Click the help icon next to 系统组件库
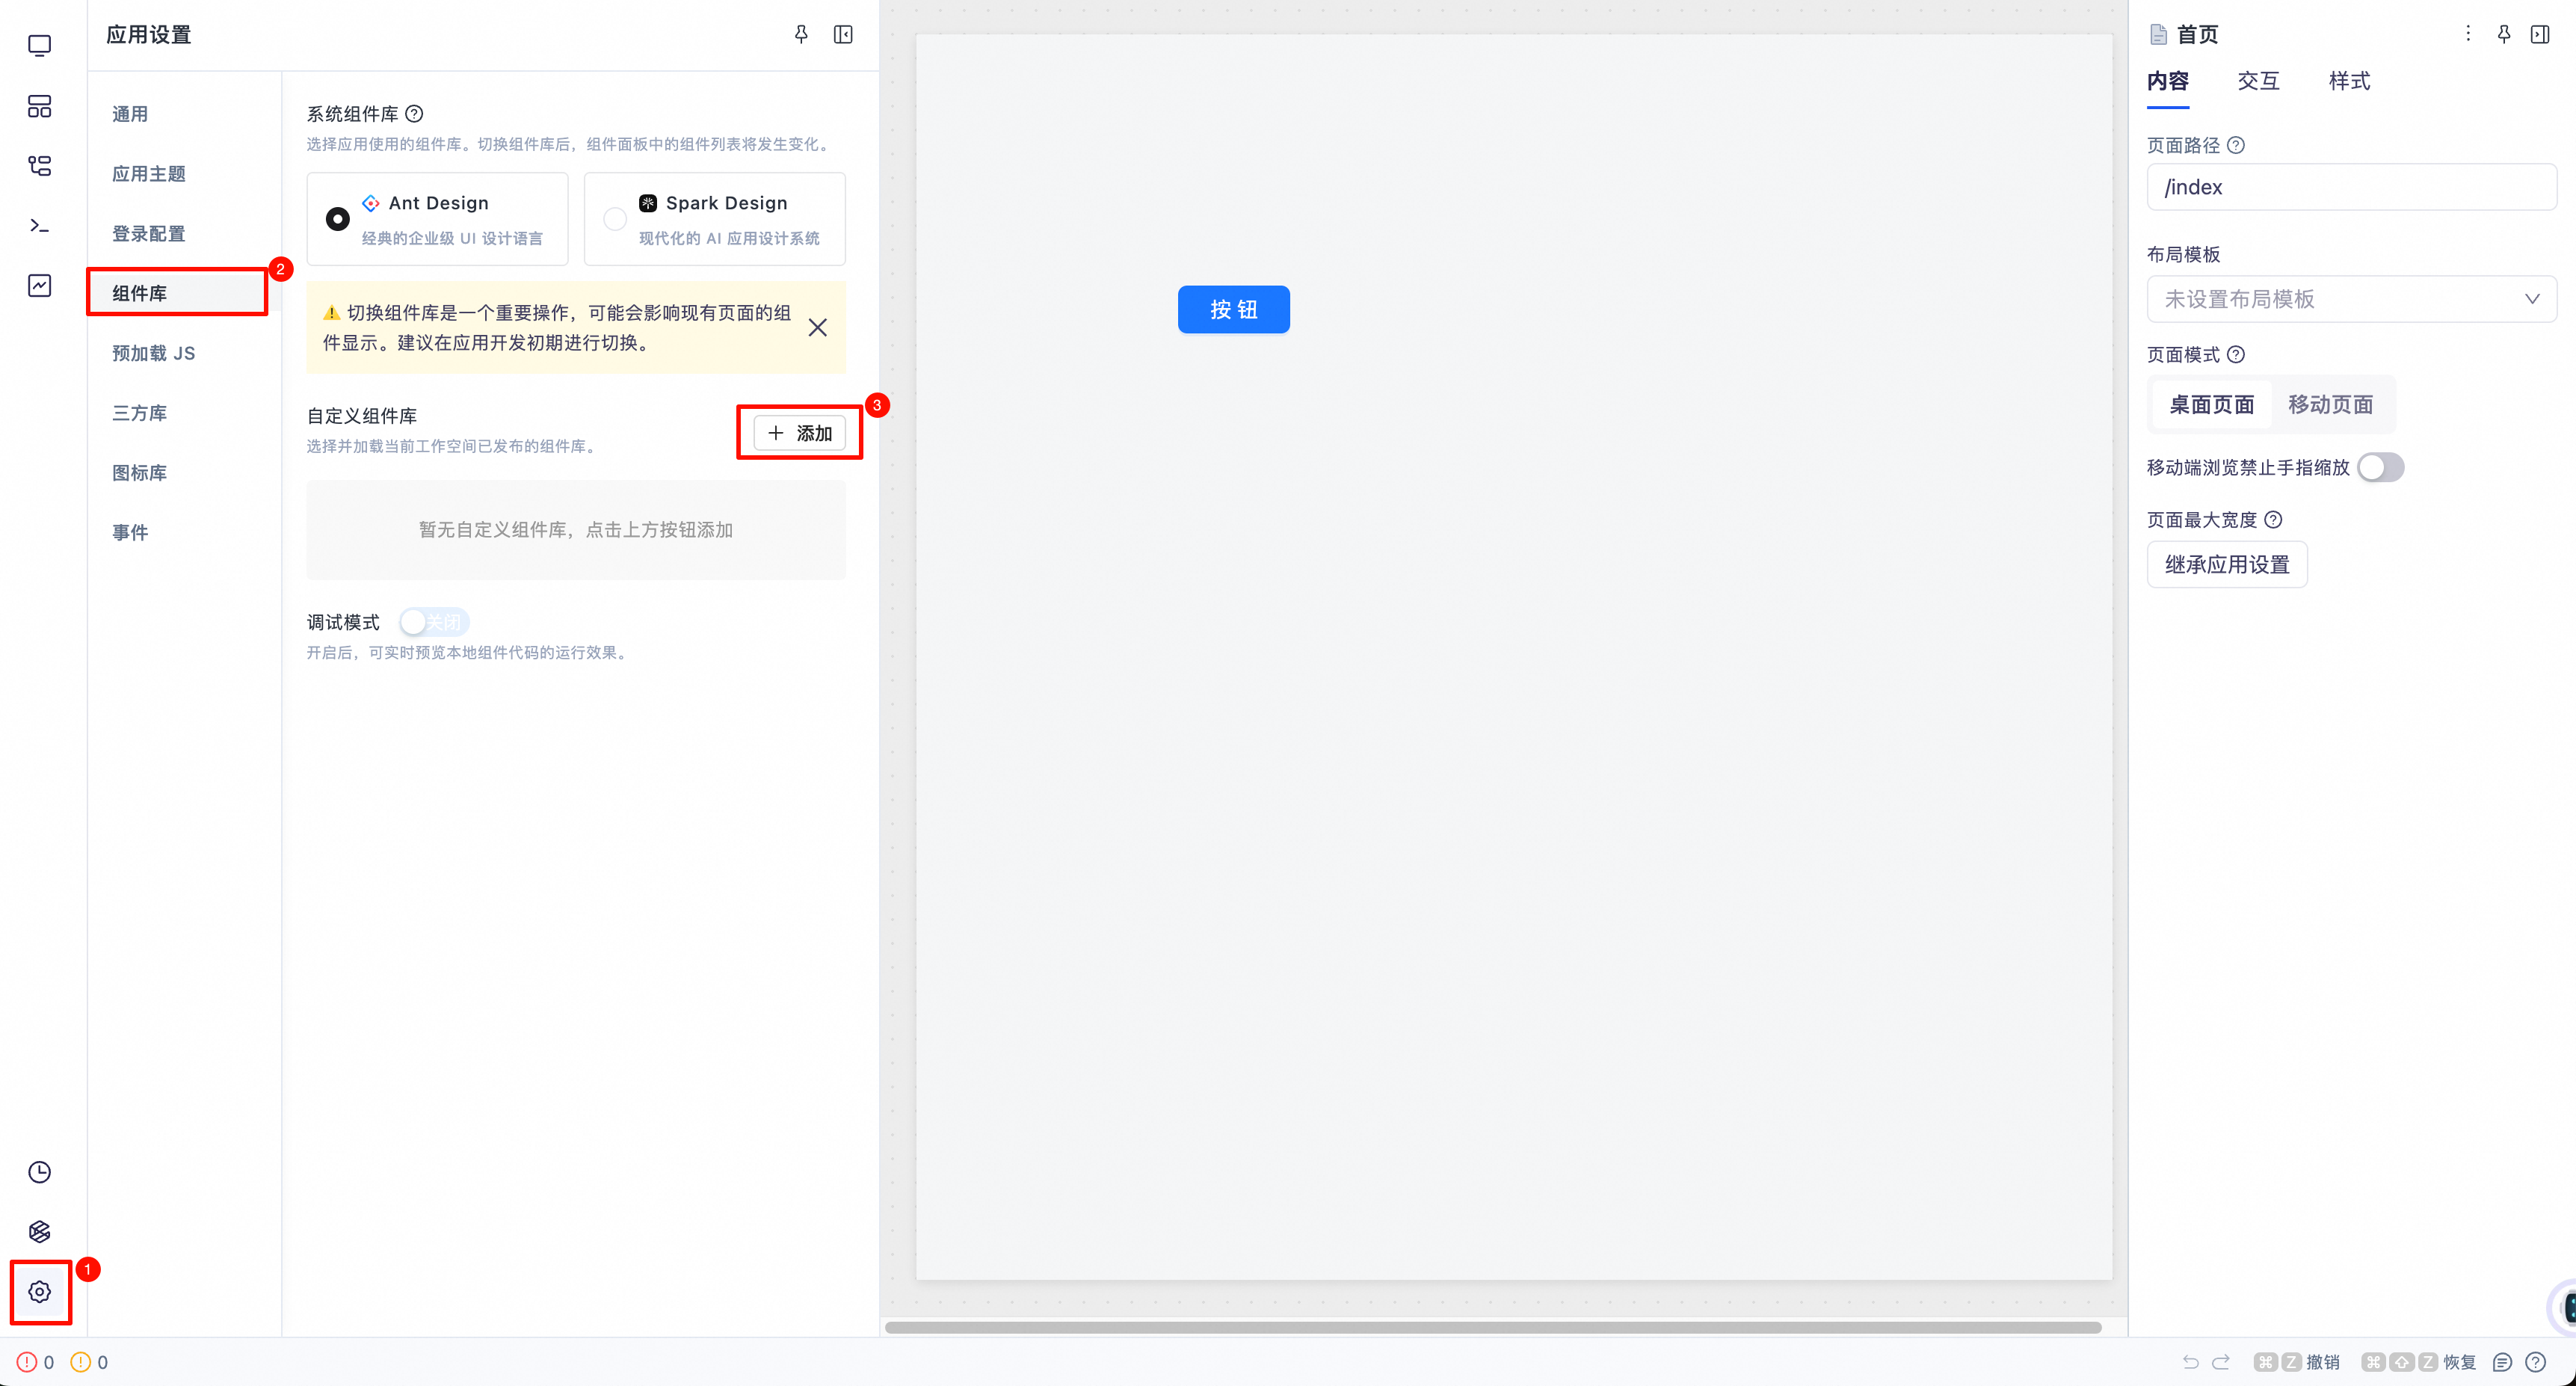Viewport: 2576px width, 1386px height. click(x=414, y=114)
